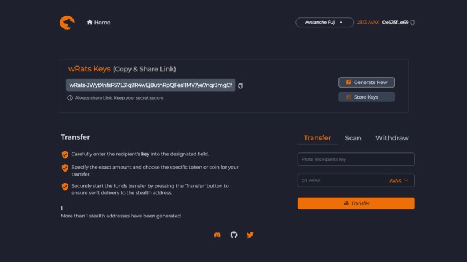Open the AVAX token dropdown
The image size is (467, 262).
(x=400, y=181)
